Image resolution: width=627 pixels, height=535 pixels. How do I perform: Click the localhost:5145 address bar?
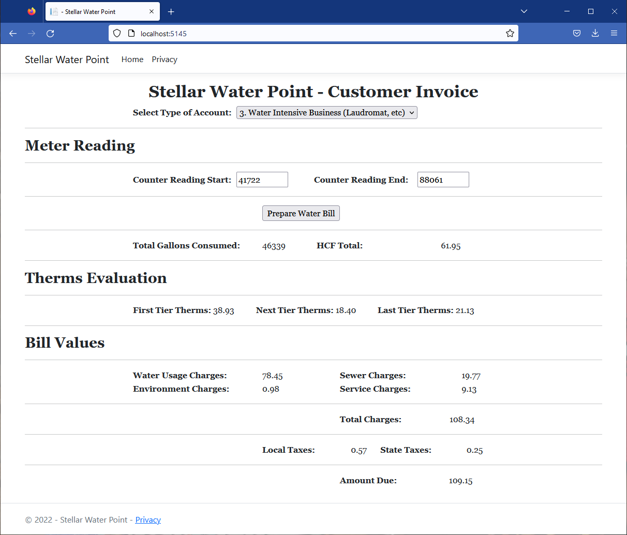tap(313, 33)
